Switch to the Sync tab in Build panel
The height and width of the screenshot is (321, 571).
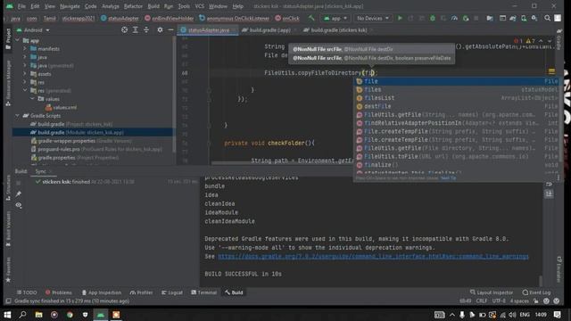point(40,171)
